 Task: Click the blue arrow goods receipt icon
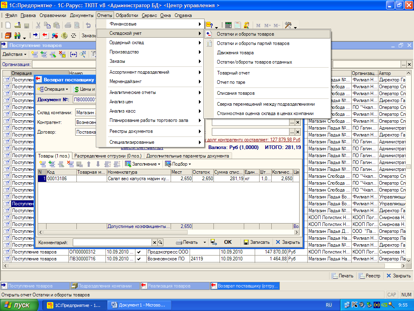point(36,36)
